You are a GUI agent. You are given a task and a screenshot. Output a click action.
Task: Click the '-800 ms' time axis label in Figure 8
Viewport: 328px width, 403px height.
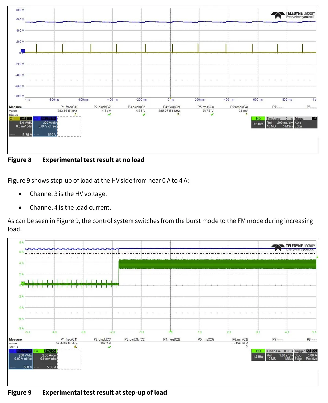54,100
